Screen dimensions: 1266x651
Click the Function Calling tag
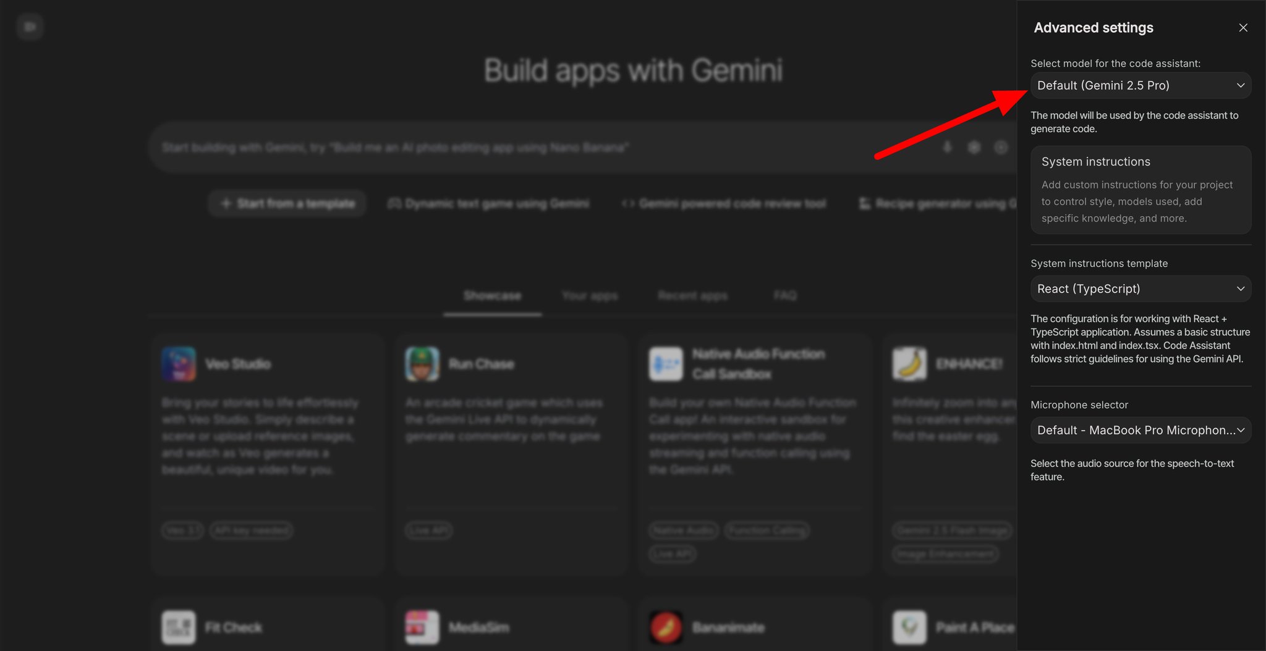coord(767,531)
